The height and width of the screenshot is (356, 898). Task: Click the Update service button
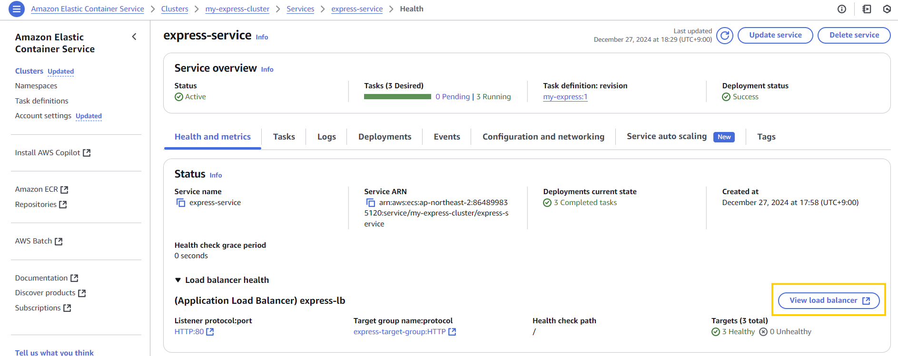(775, 35)
